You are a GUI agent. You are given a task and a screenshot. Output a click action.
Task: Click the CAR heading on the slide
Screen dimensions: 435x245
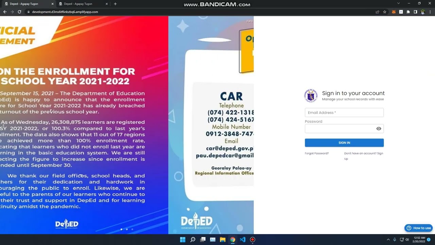click(x=231, y=96)
